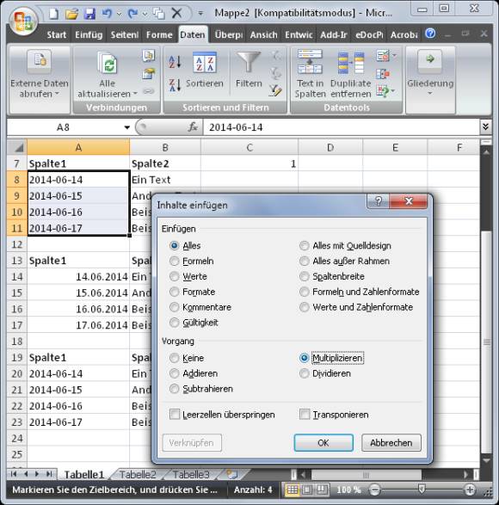
Task: Open the Tabelle2 sheet tab
Action: (138, 474)
